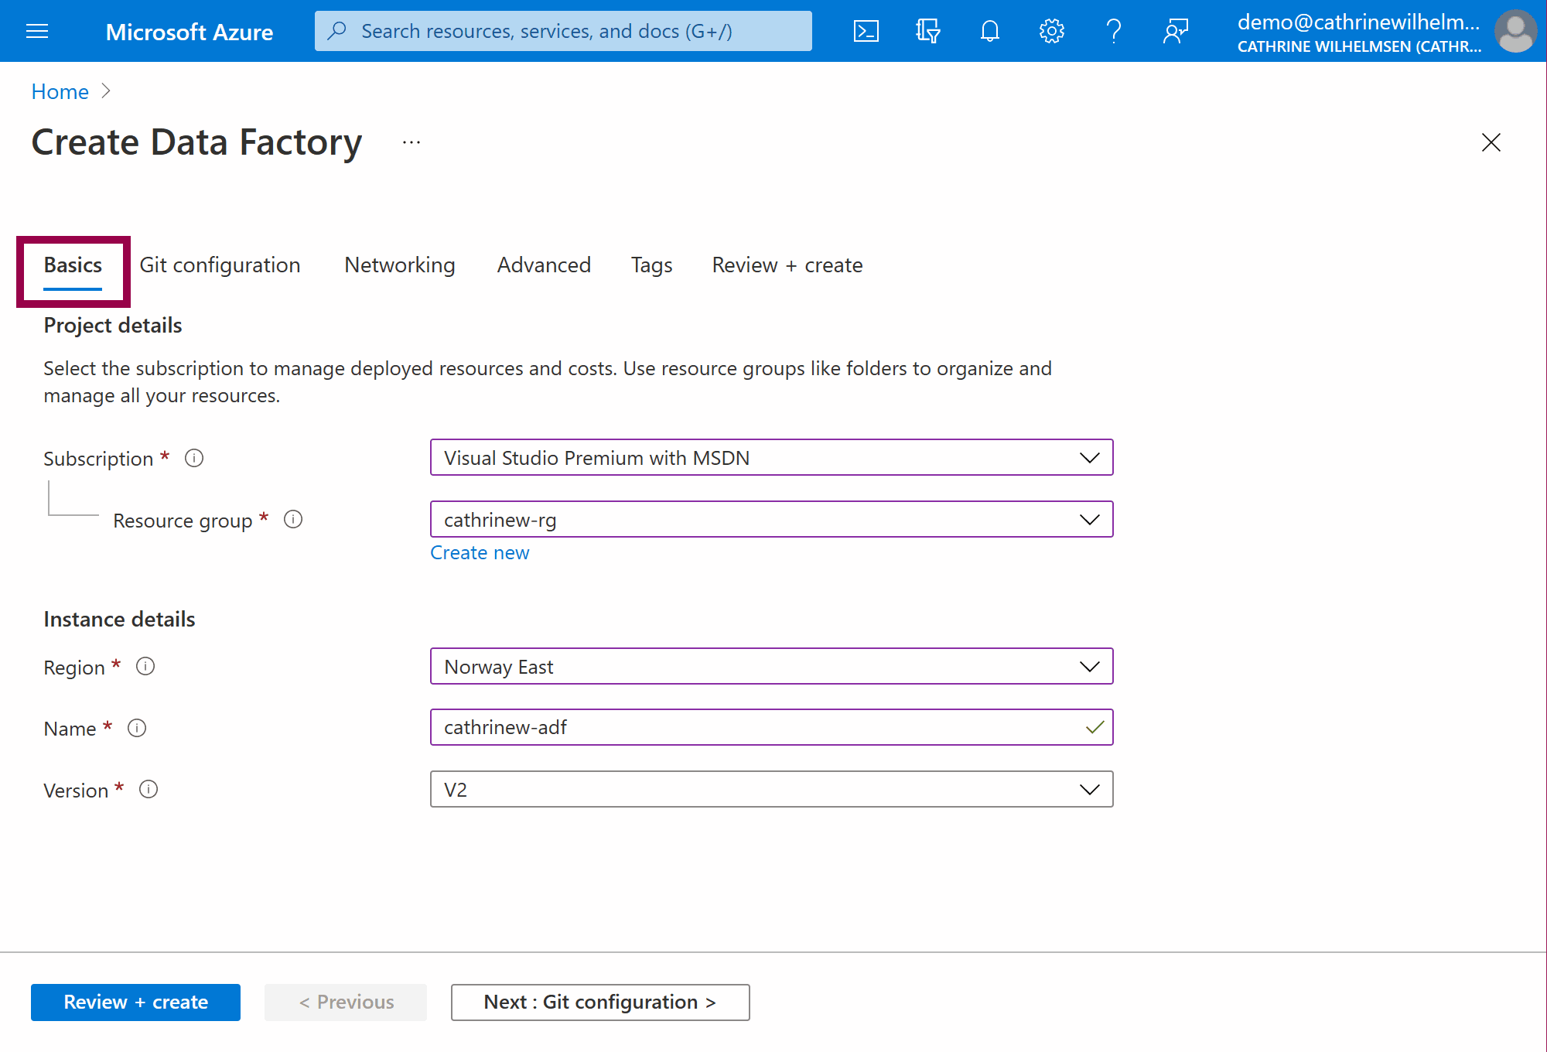Open the portal settings gear
Image resolution: width=1547 pixels, height=1052 pixels.
click(1051, 31)
